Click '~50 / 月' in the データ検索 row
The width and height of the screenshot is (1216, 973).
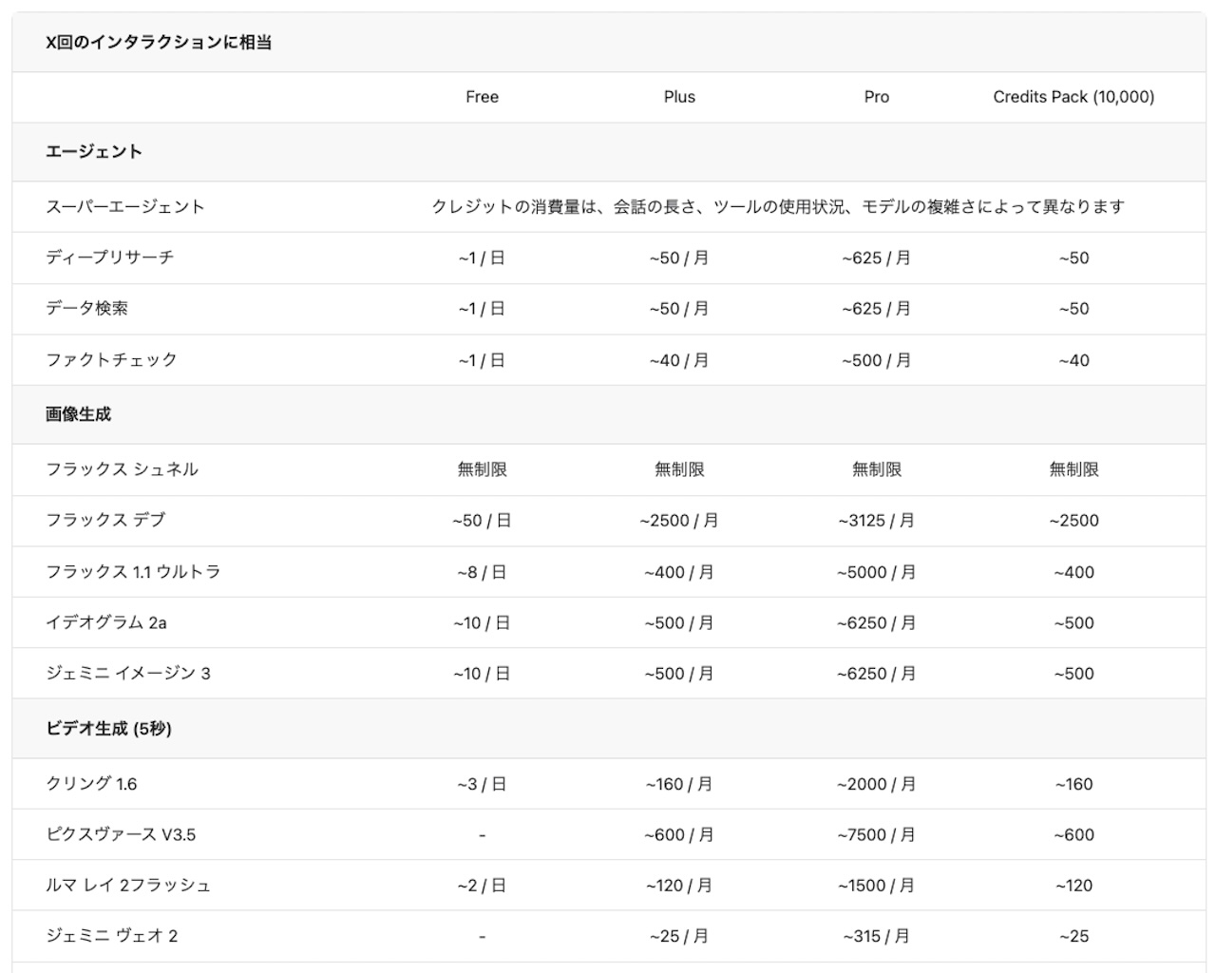pyautogui.click(x=679, y=309)
